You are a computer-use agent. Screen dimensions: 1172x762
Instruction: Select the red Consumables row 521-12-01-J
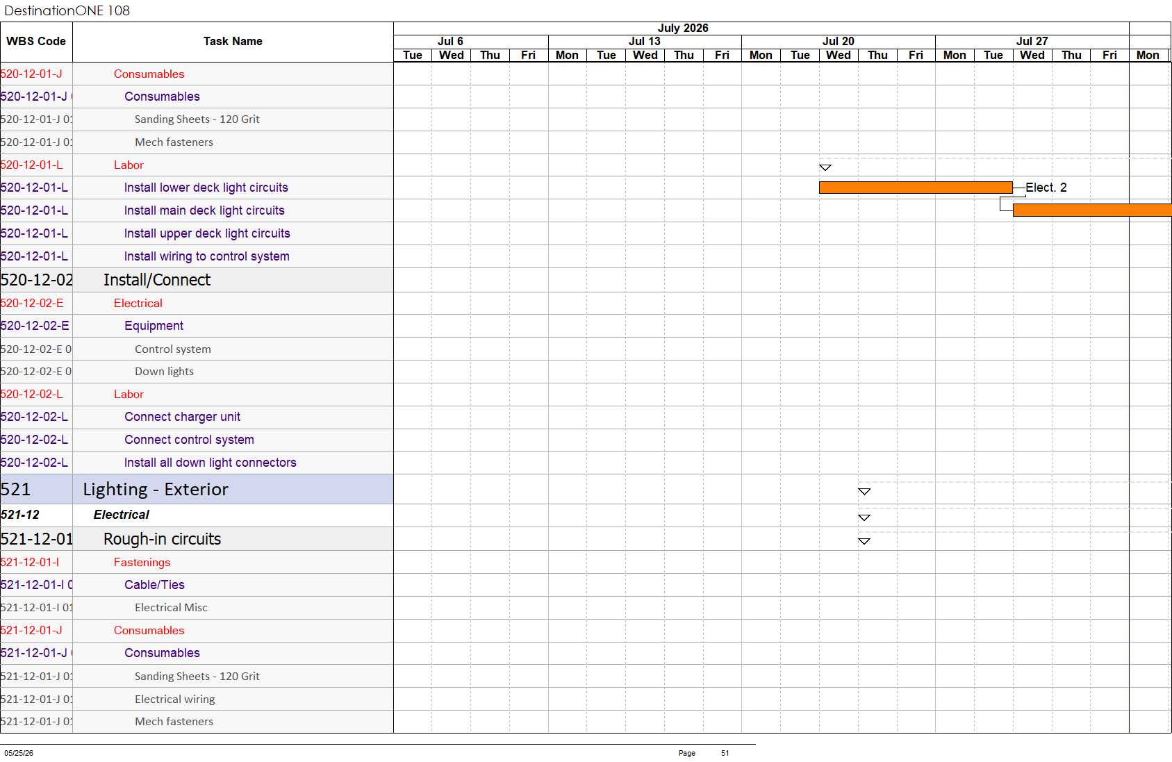click(197, 631)
